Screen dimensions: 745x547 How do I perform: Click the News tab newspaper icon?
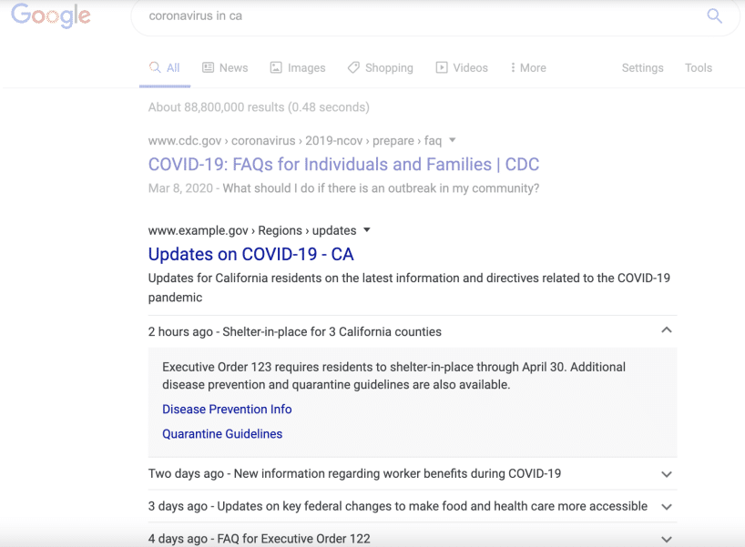point(208,67)
